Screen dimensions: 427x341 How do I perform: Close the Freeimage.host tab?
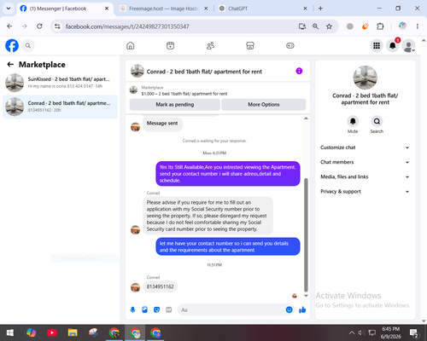point(206,9)
